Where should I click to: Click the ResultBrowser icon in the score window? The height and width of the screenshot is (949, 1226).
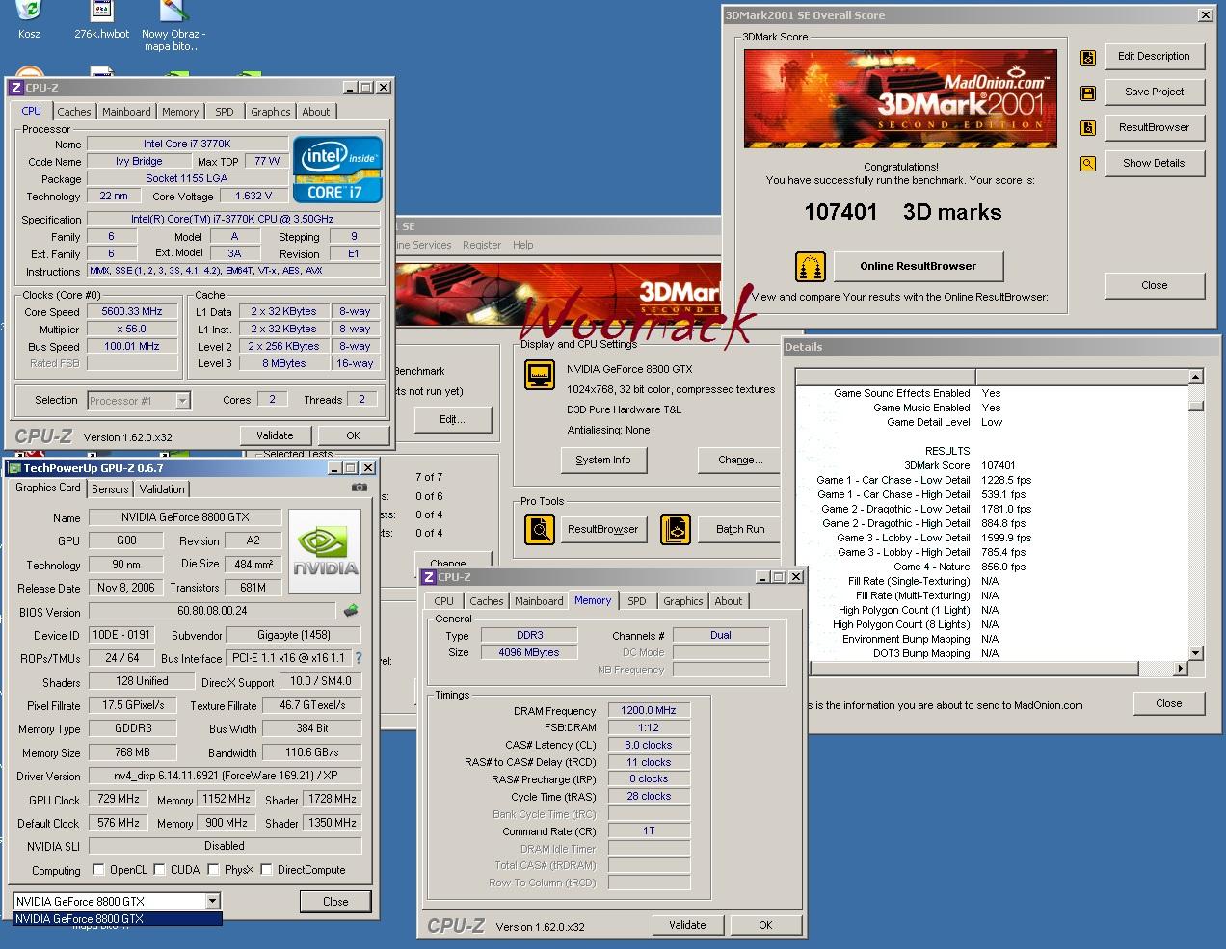(x=1088, y=128)
